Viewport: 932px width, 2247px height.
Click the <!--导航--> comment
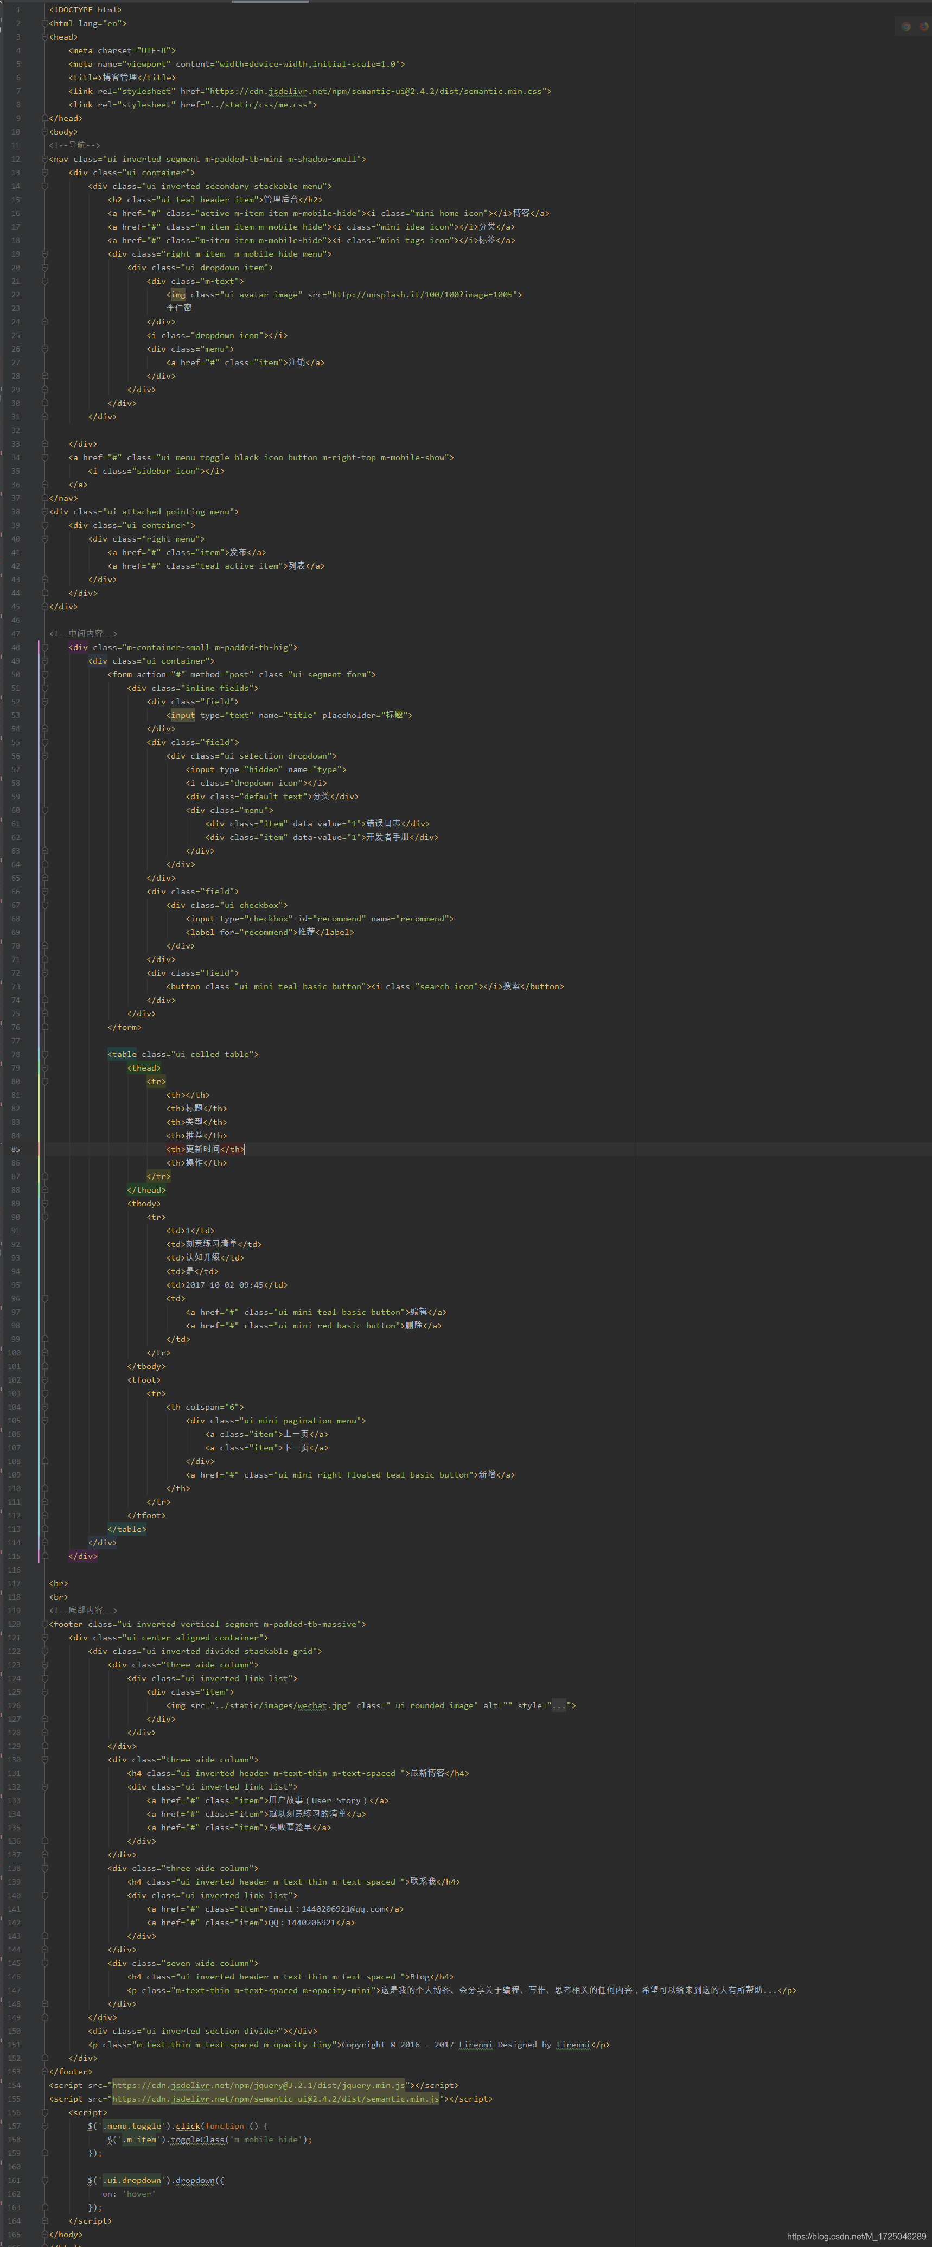pos(74,145)
